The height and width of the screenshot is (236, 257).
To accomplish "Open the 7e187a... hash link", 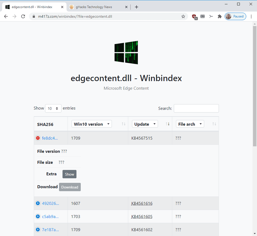I will pyautogui.click(x=50, y=230).
